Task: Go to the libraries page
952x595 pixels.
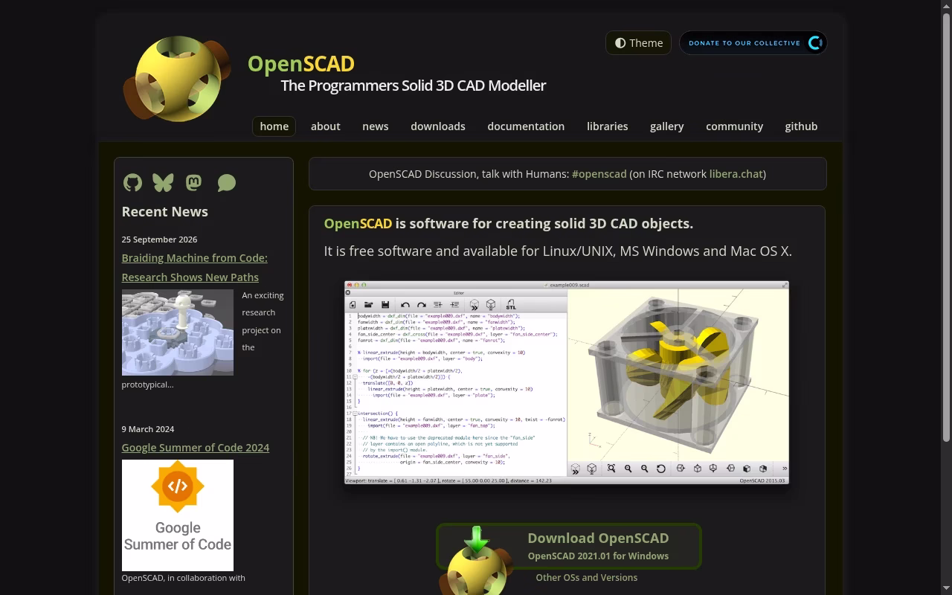Action: click(608, 126)
